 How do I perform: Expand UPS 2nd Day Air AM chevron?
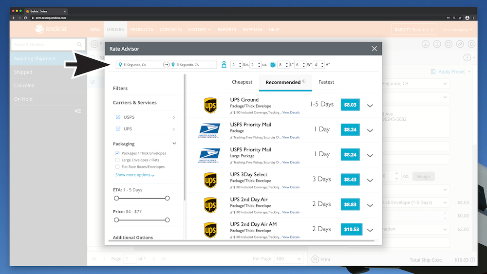pyautogui.click(x=370, y=230)
